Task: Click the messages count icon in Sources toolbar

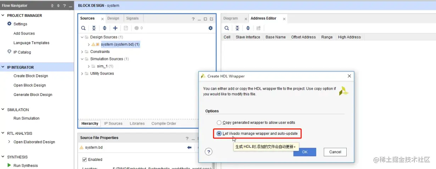Action: tap(138, 28)
